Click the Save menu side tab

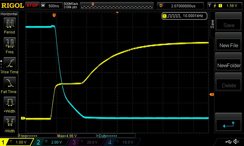pos(212,24)
